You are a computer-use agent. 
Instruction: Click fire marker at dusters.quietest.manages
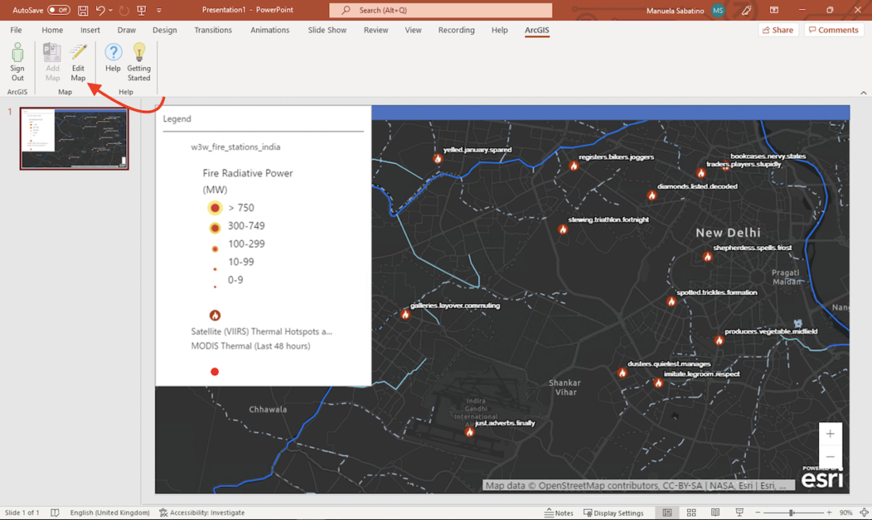[x=622, y=373]
